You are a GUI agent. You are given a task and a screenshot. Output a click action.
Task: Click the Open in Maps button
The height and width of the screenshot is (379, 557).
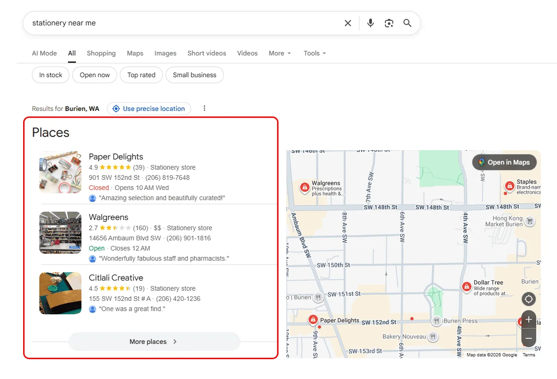click(504, 162)
